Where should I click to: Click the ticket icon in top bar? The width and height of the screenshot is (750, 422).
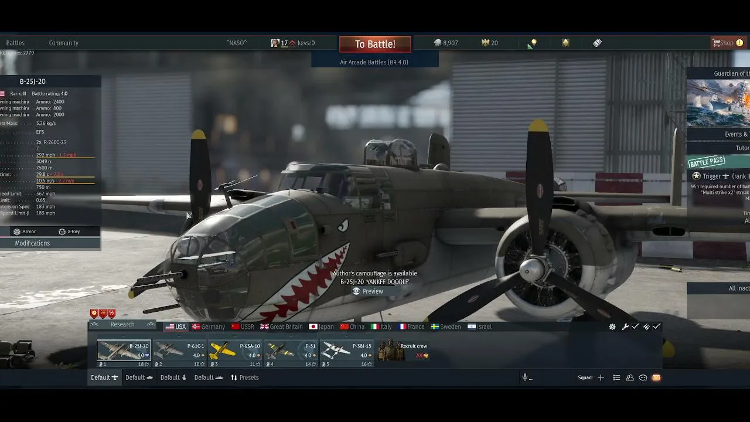coord(597,43)
